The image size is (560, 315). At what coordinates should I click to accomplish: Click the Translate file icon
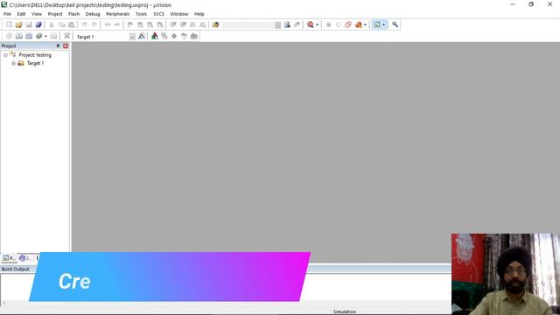9,36
